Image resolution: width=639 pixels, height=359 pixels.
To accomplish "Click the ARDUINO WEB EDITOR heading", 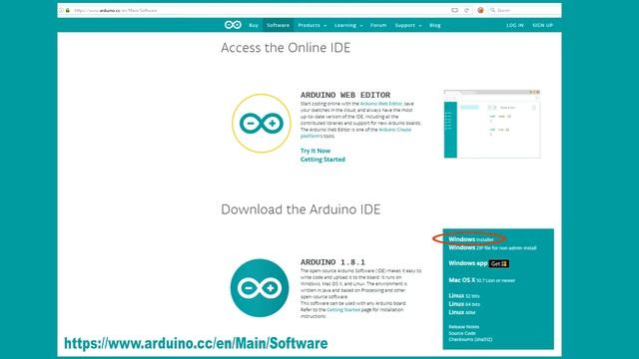I will 345,95.
